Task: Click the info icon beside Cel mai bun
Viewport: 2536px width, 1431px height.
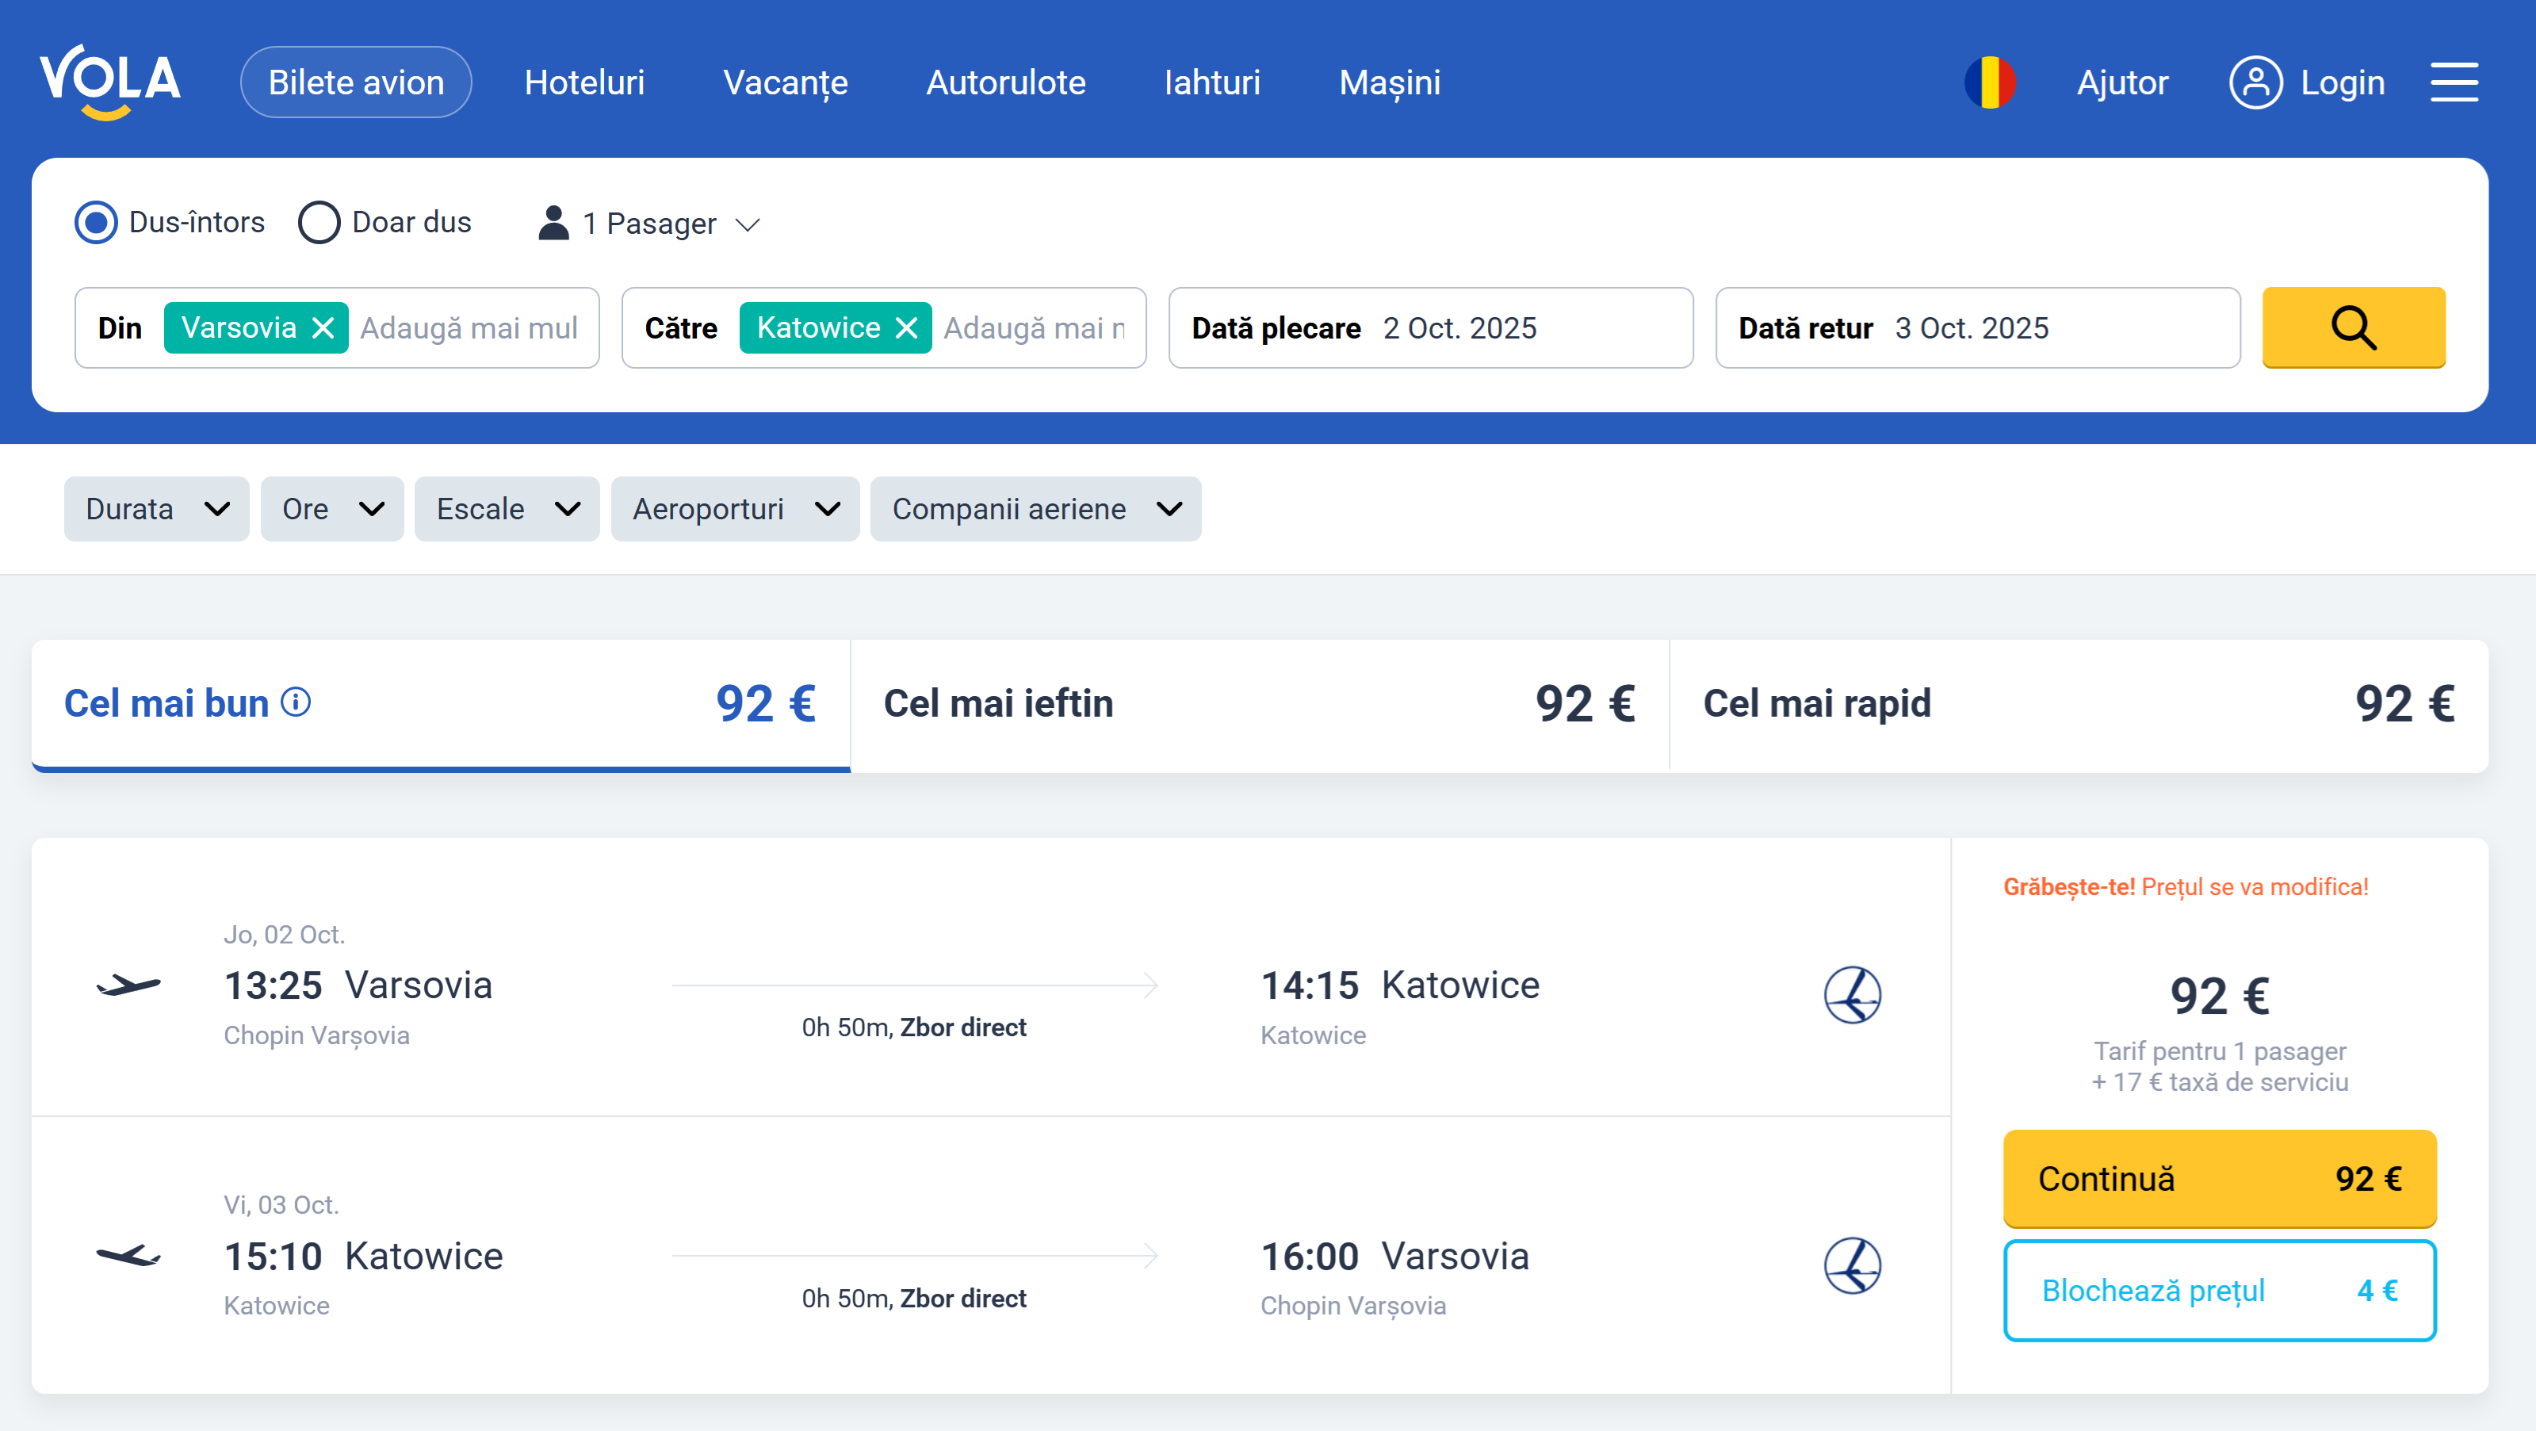Action: click(x=296, y=702)
